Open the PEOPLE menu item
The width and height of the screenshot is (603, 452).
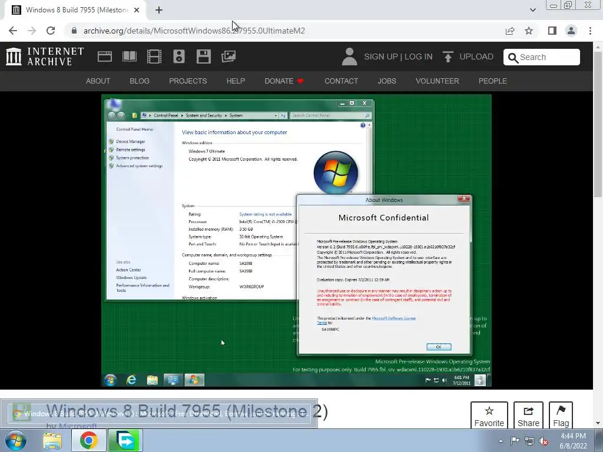(x=492, y=81)
